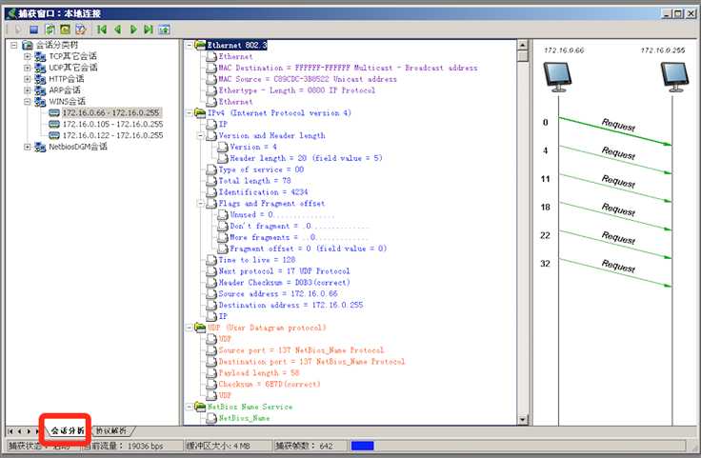Select Source port = 137 field
Screen dimensions: 701x458
(301, 350)
